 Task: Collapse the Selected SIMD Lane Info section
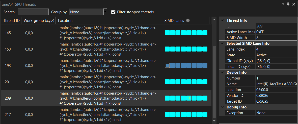click(222, 44)
